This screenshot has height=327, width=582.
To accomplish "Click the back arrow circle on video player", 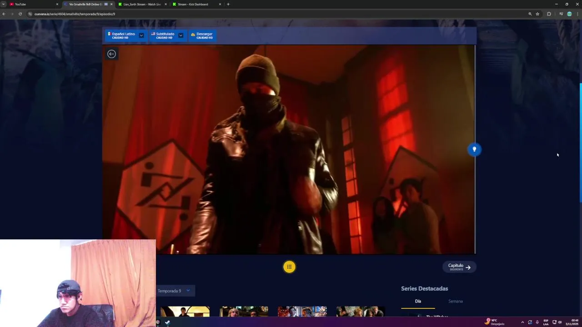I will point(111,54).
